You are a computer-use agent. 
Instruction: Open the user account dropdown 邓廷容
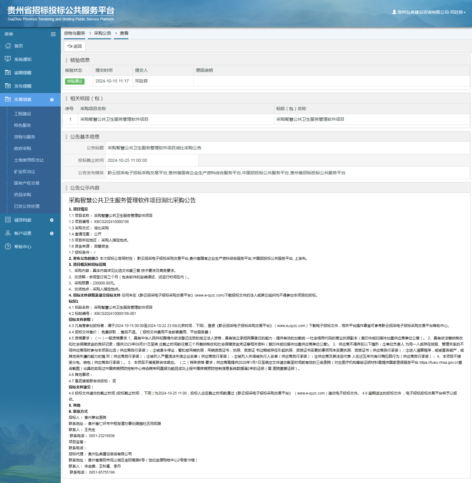429,12
